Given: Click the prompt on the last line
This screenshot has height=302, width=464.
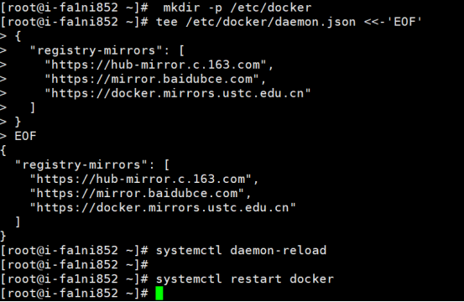Looking at the screenshot, I should (75, 293).
